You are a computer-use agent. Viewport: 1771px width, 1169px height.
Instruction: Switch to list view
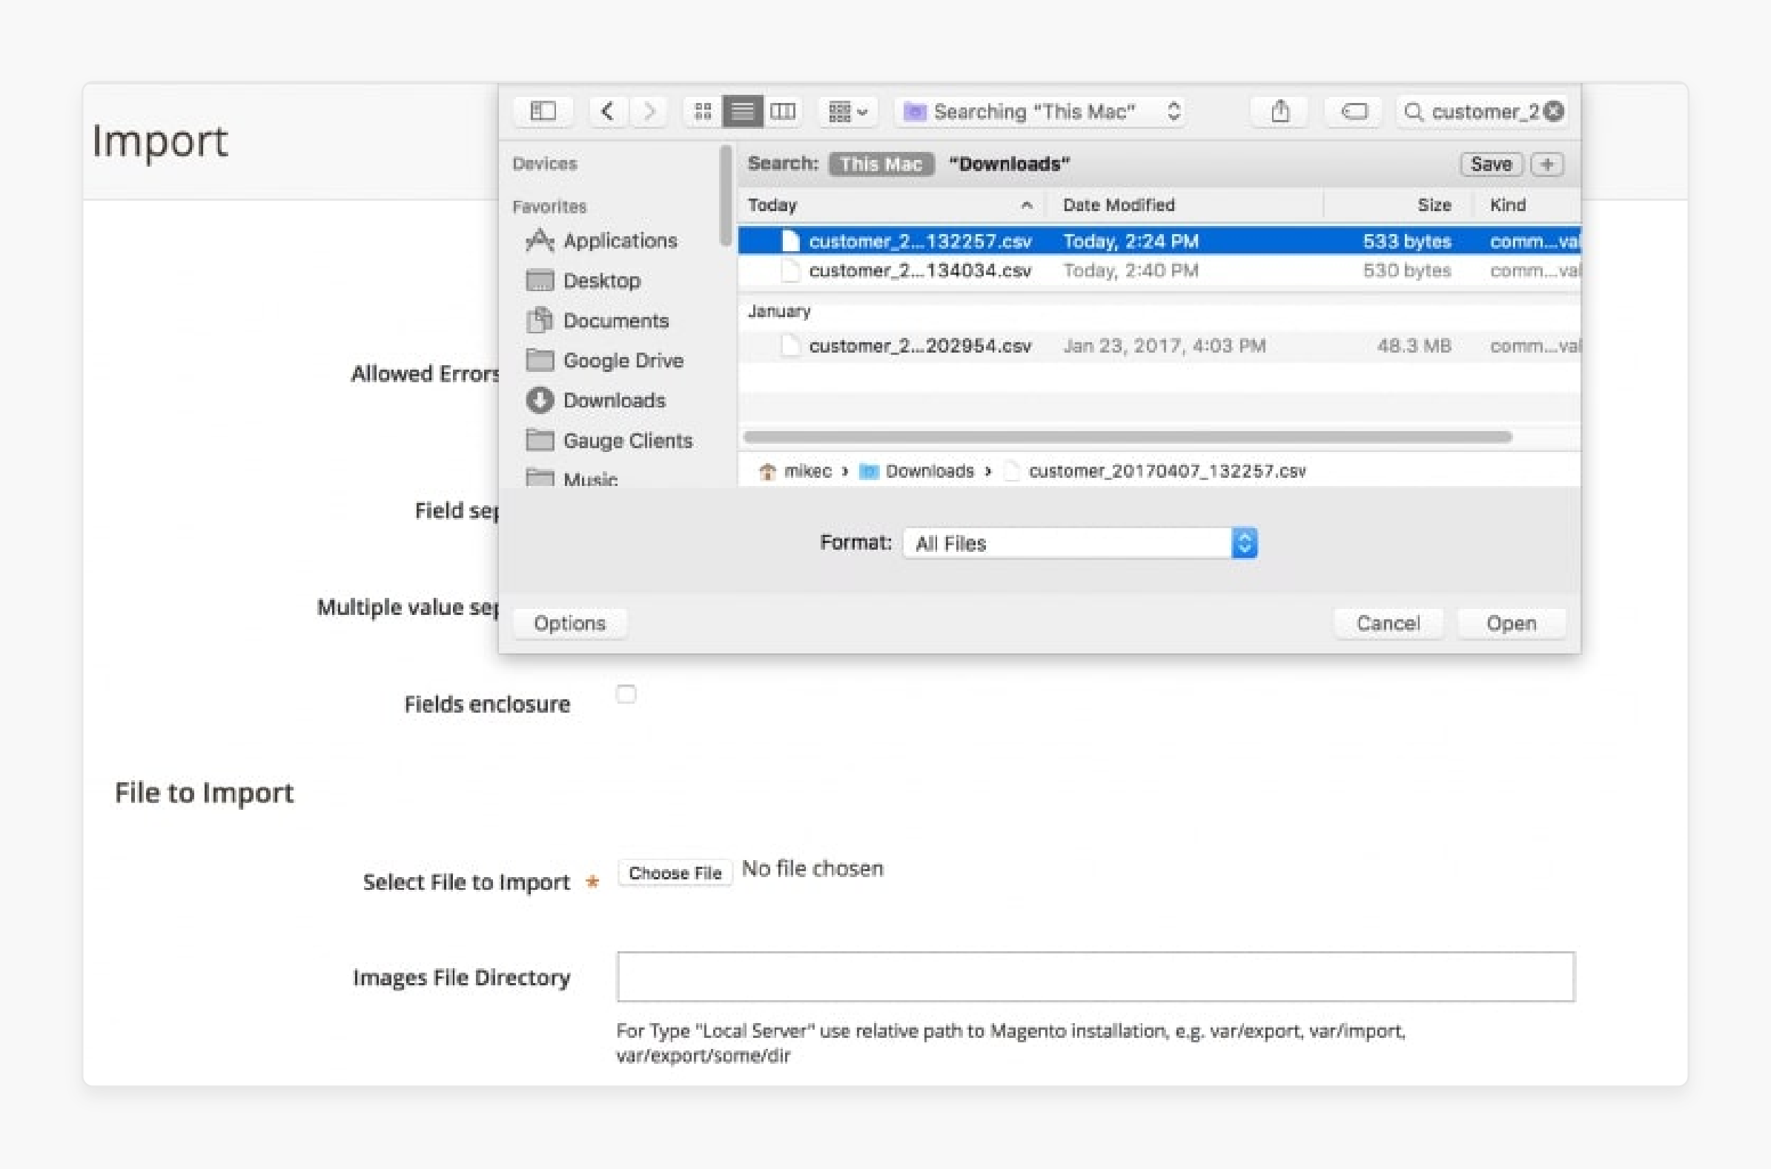pos(742,112)
